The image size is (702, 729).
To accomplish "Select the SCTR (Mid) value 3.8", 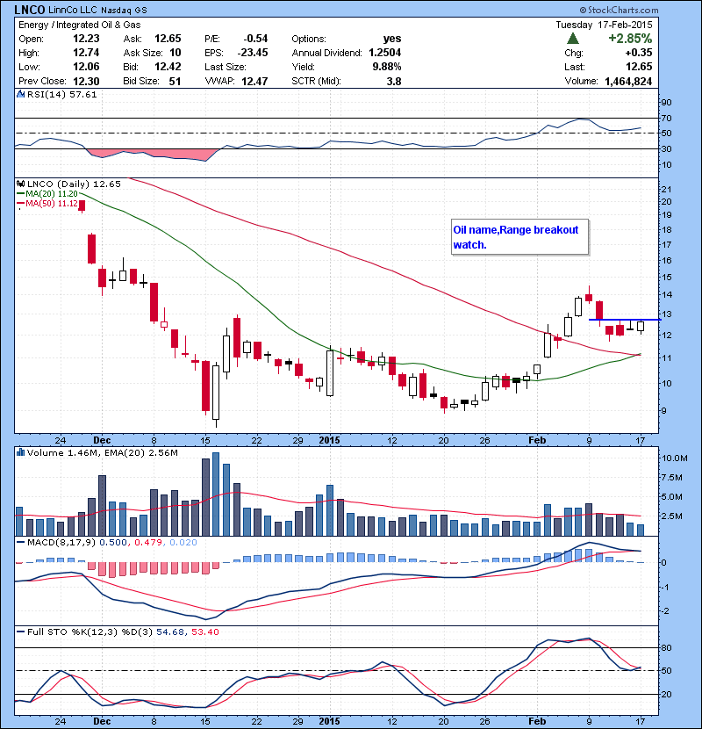I will pyautogui.click(x=394, y=81).
